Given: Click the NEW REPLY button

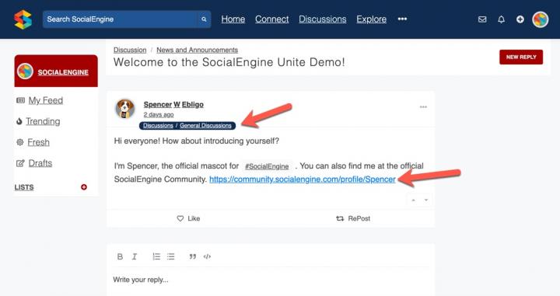Looking at the screenshot, I should tap(521, 57).
